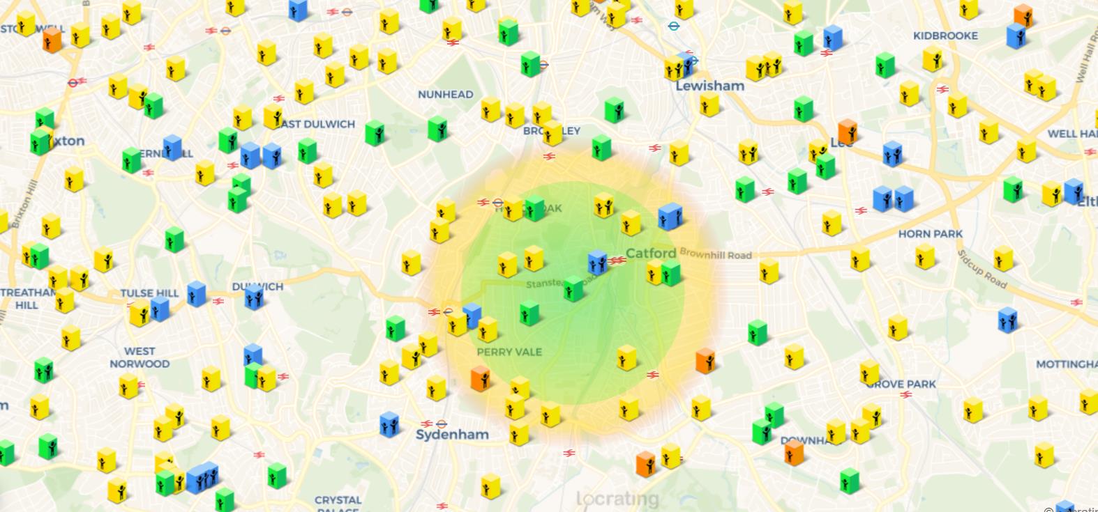Select blue marker left of Catford station icon
This screenshot has height=512, width=1098.
click(x=597, y=263)
